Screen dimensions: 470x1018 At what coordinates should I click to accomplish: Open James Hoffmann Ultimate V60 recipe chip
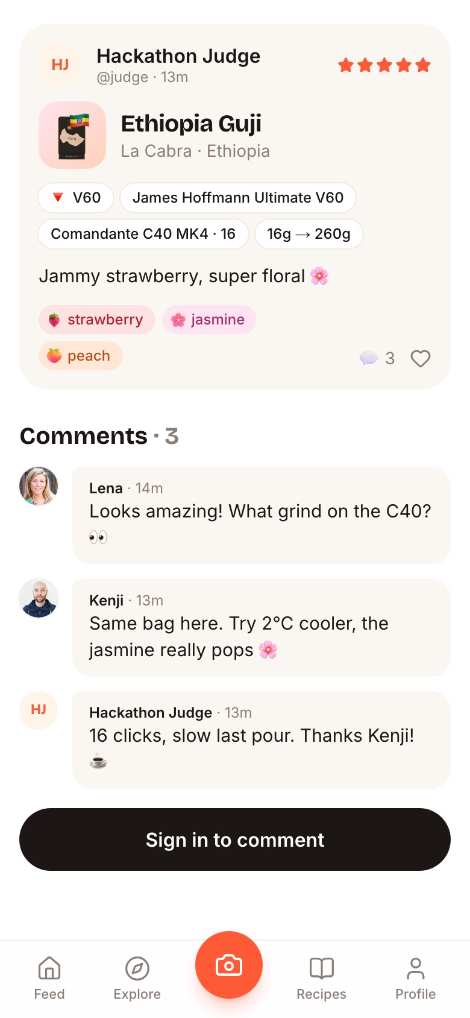(238, 198)
